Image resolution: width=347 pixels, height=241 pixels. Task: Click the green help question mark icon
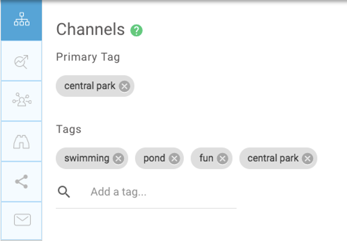click(136, 30)
